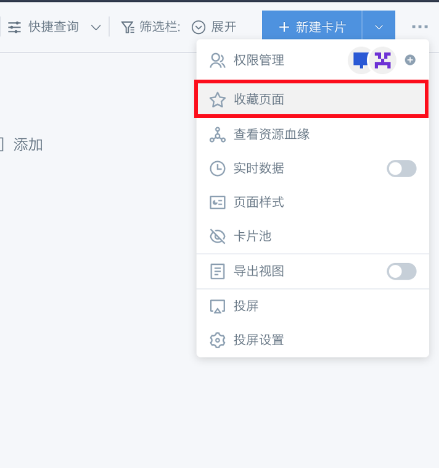Image resolution: width=439 pixels, height=468 pixels.
Task: Click the clock icon beside 实时数据
Action: click(x=217, y=169)
